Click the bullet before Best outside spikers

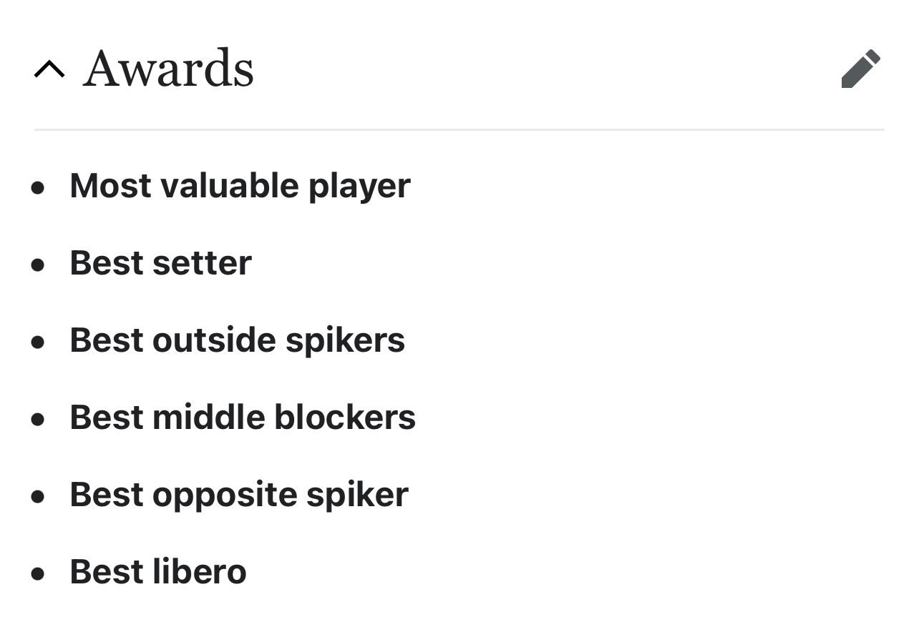[x=38, y=342]
